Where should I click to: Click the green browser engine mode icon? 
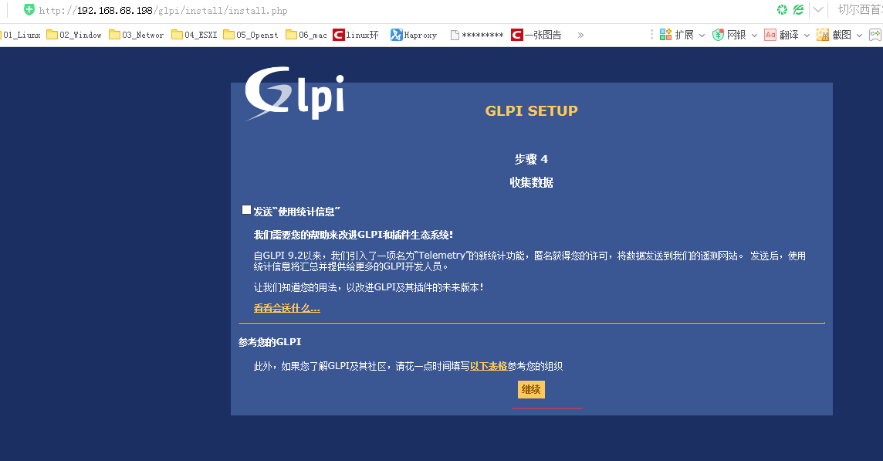point(799,9)
